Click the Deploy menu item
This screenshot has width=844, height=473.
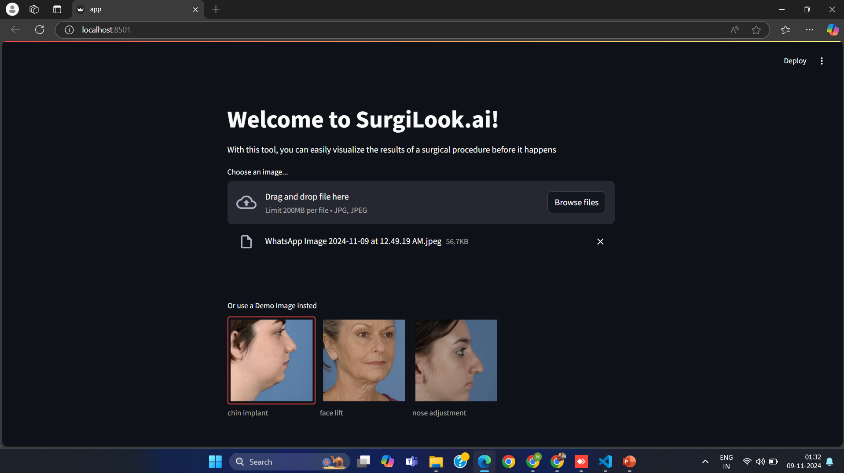[795, 61]
